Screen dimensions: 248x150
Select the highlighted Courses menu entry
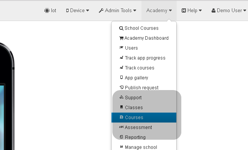coord(144,118)
